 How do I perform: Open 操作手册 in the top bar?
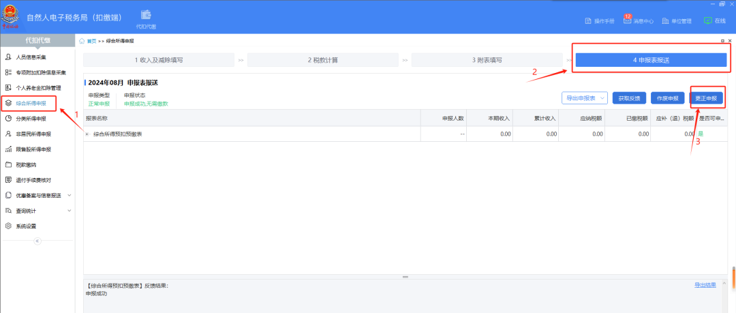[x=600, y=21]
